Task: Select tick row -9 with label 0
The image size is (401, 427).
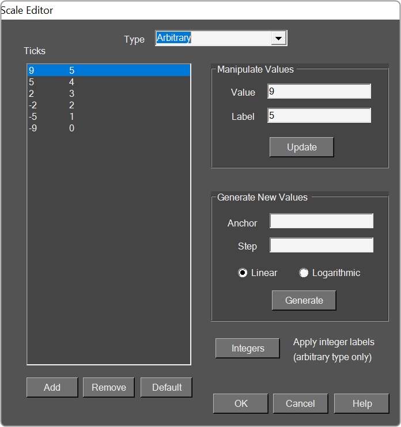Action: (109, 128)
